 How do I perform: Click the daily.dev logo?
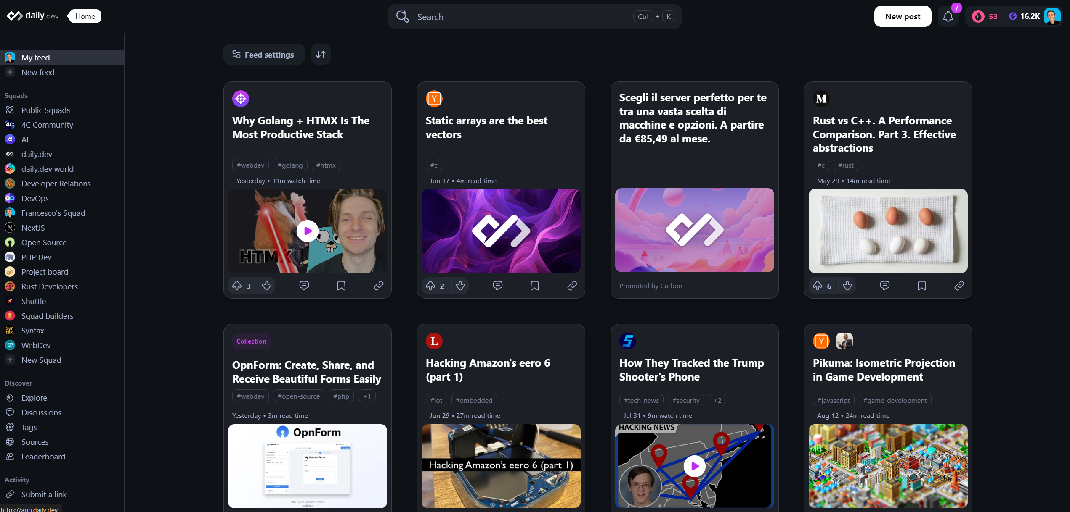click(33, 16)
